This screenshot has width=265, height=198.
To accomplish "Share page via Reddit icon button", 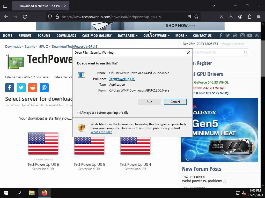I will pos(33,88).
